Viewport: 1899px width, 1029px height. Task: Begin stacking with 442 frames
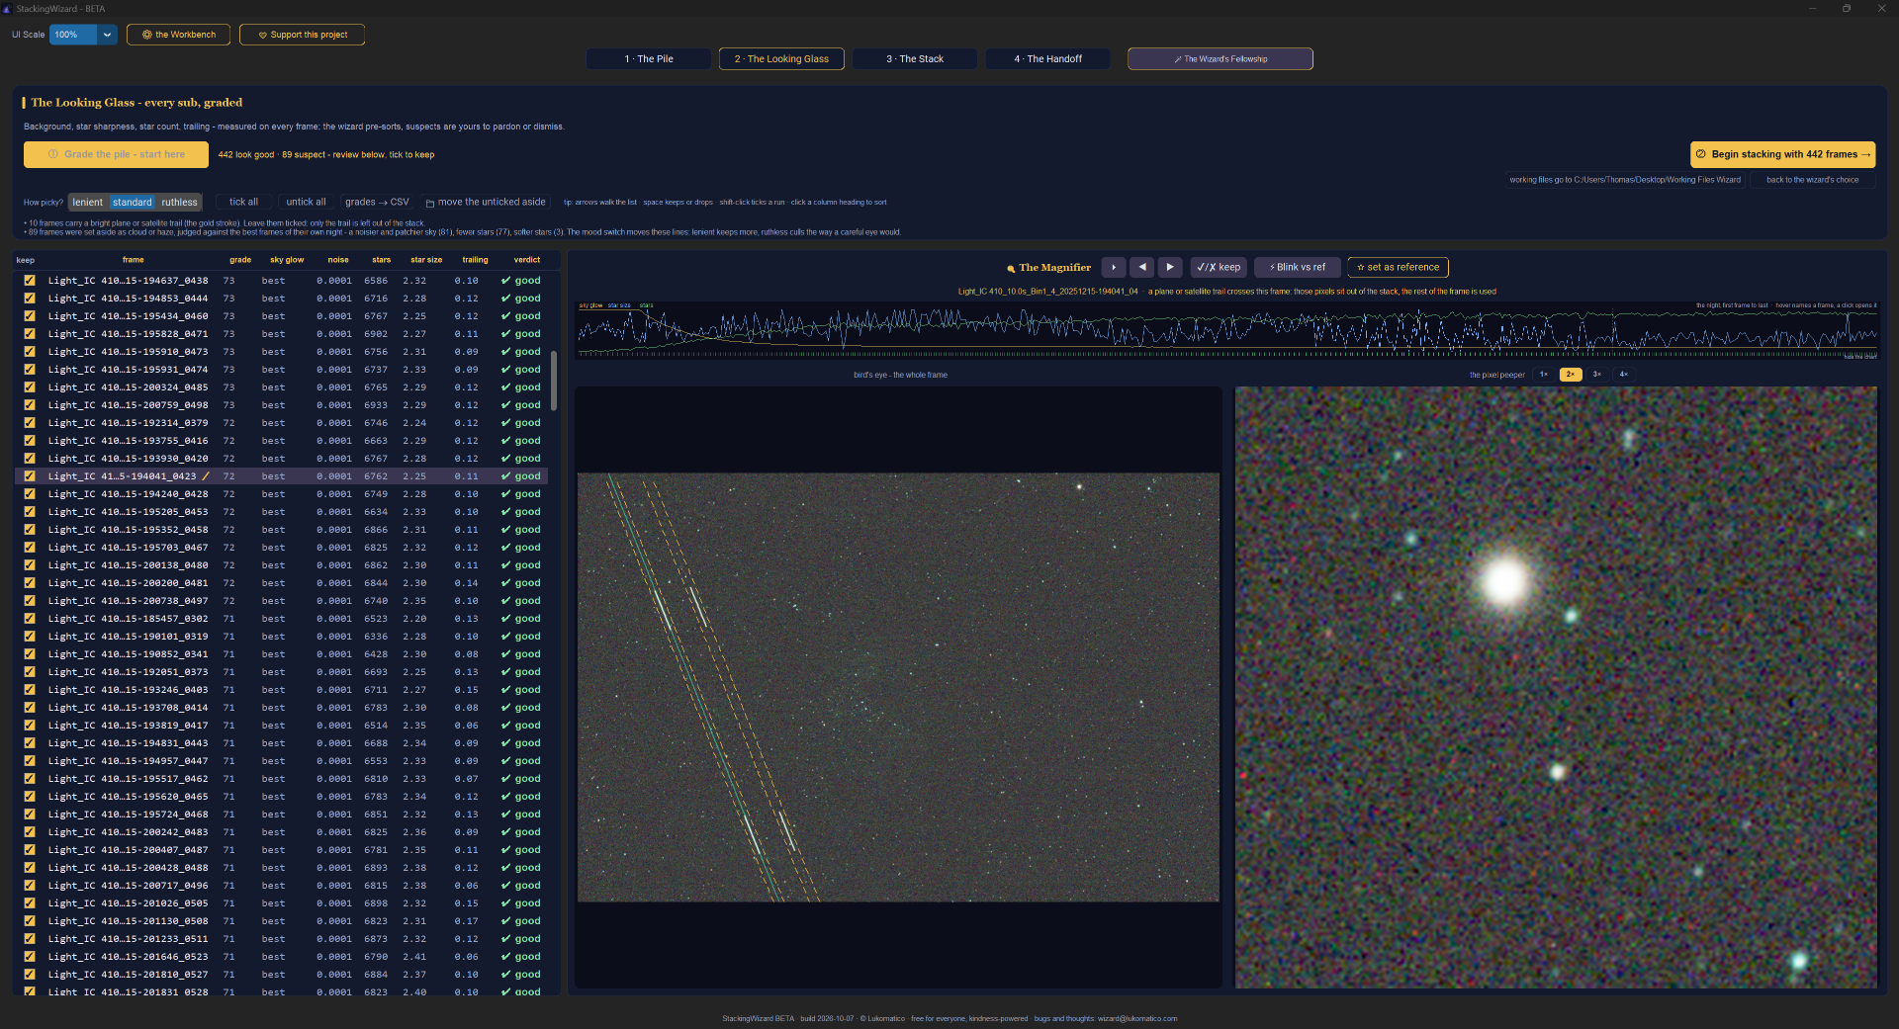click(1782, 154)
